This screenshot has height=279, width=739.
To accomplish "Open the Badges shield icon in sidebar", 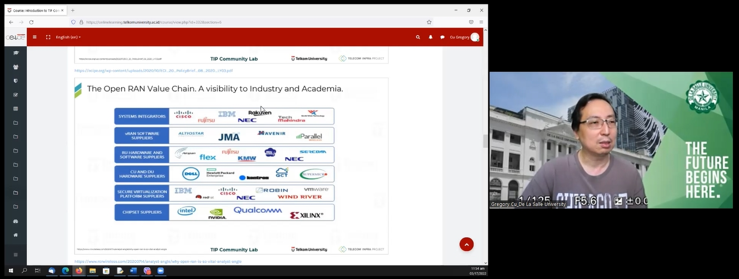I will coord(16,81).
